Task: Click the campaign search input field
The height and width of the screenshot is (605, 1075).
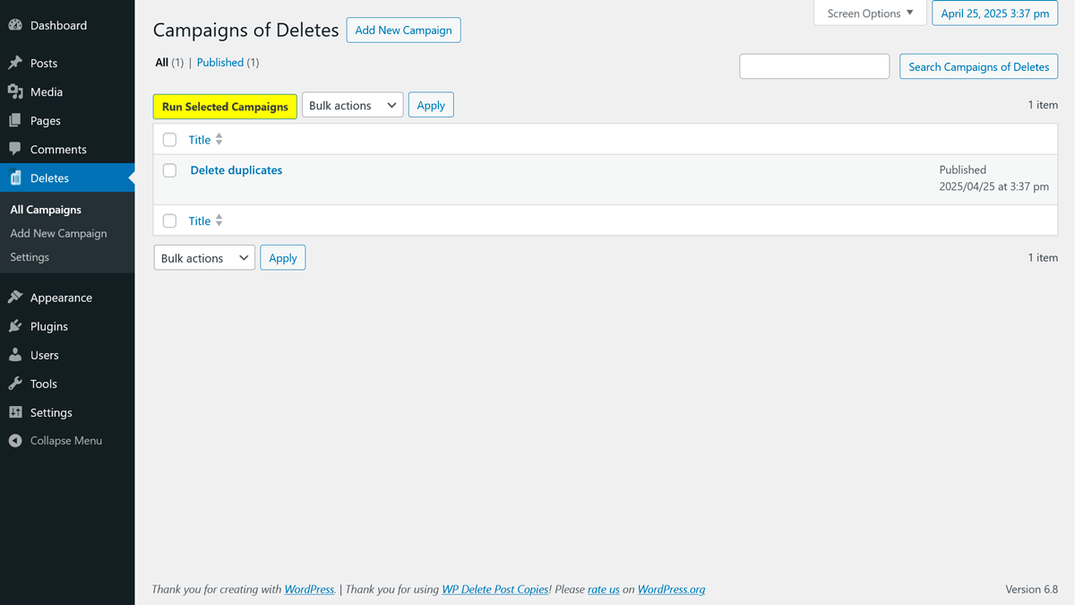Action: click(x=813, y=66)
